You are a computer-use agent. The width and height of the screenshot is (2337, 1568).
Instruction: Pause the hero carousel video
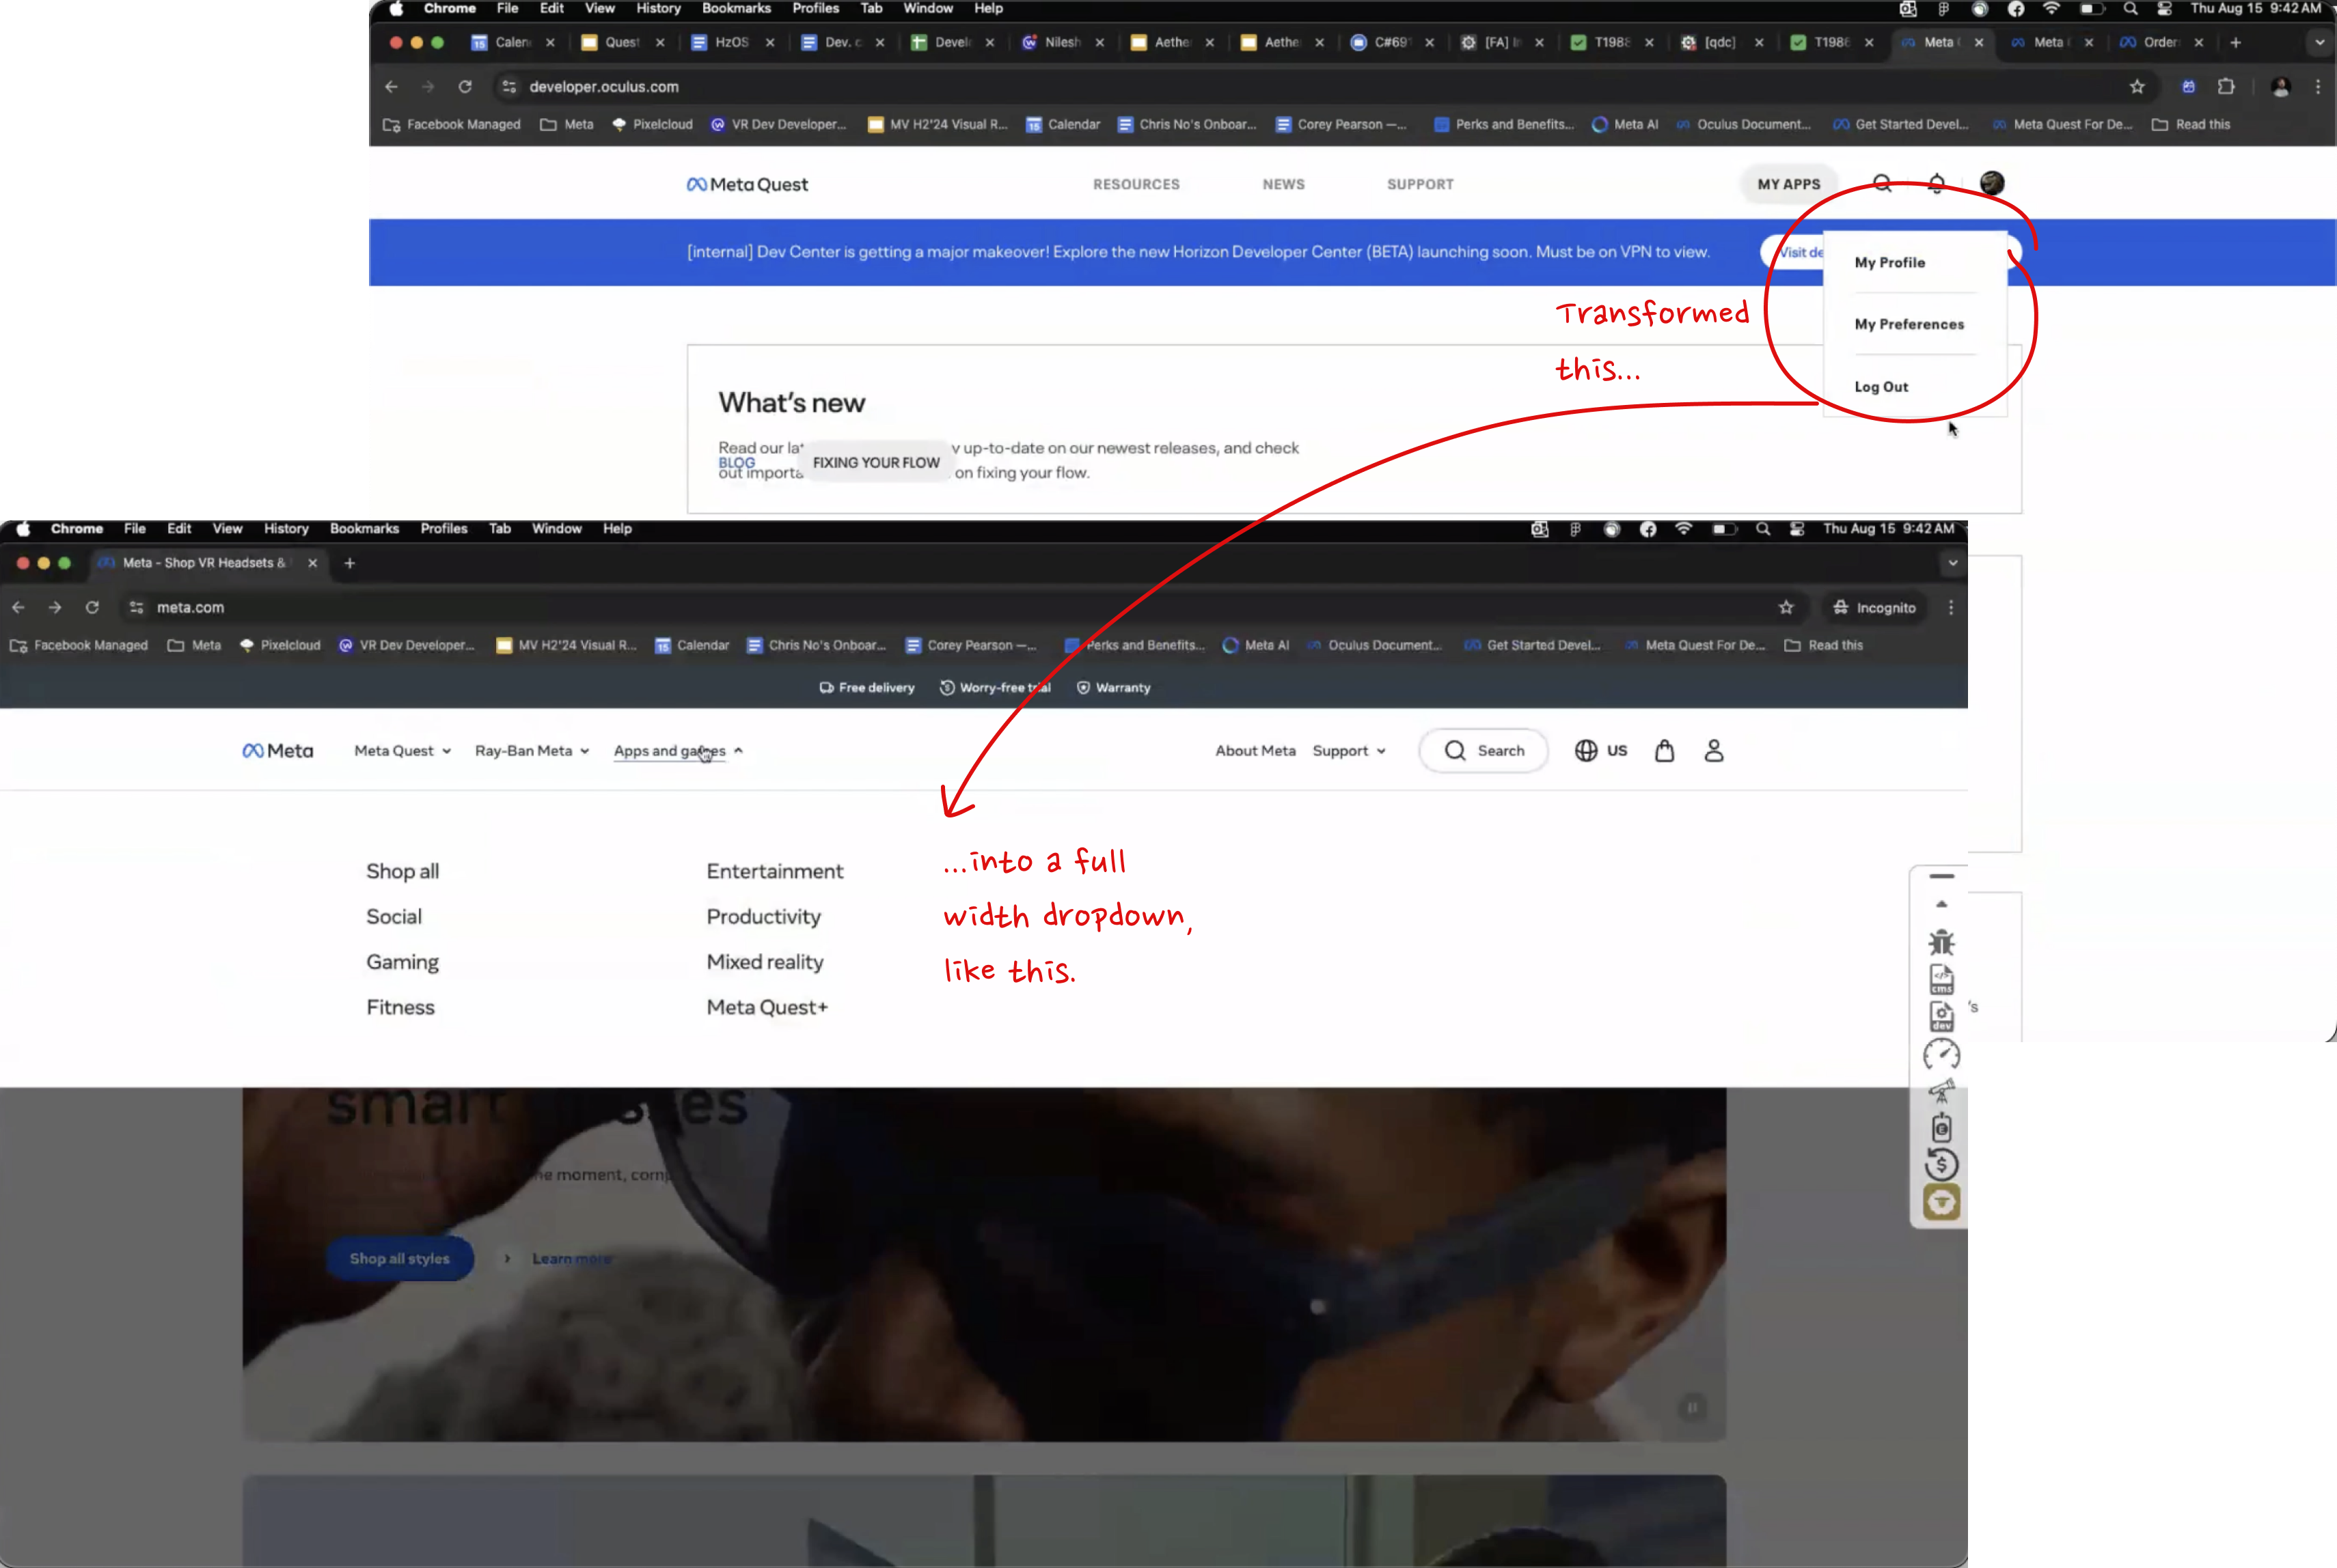click(1692, 1408)
